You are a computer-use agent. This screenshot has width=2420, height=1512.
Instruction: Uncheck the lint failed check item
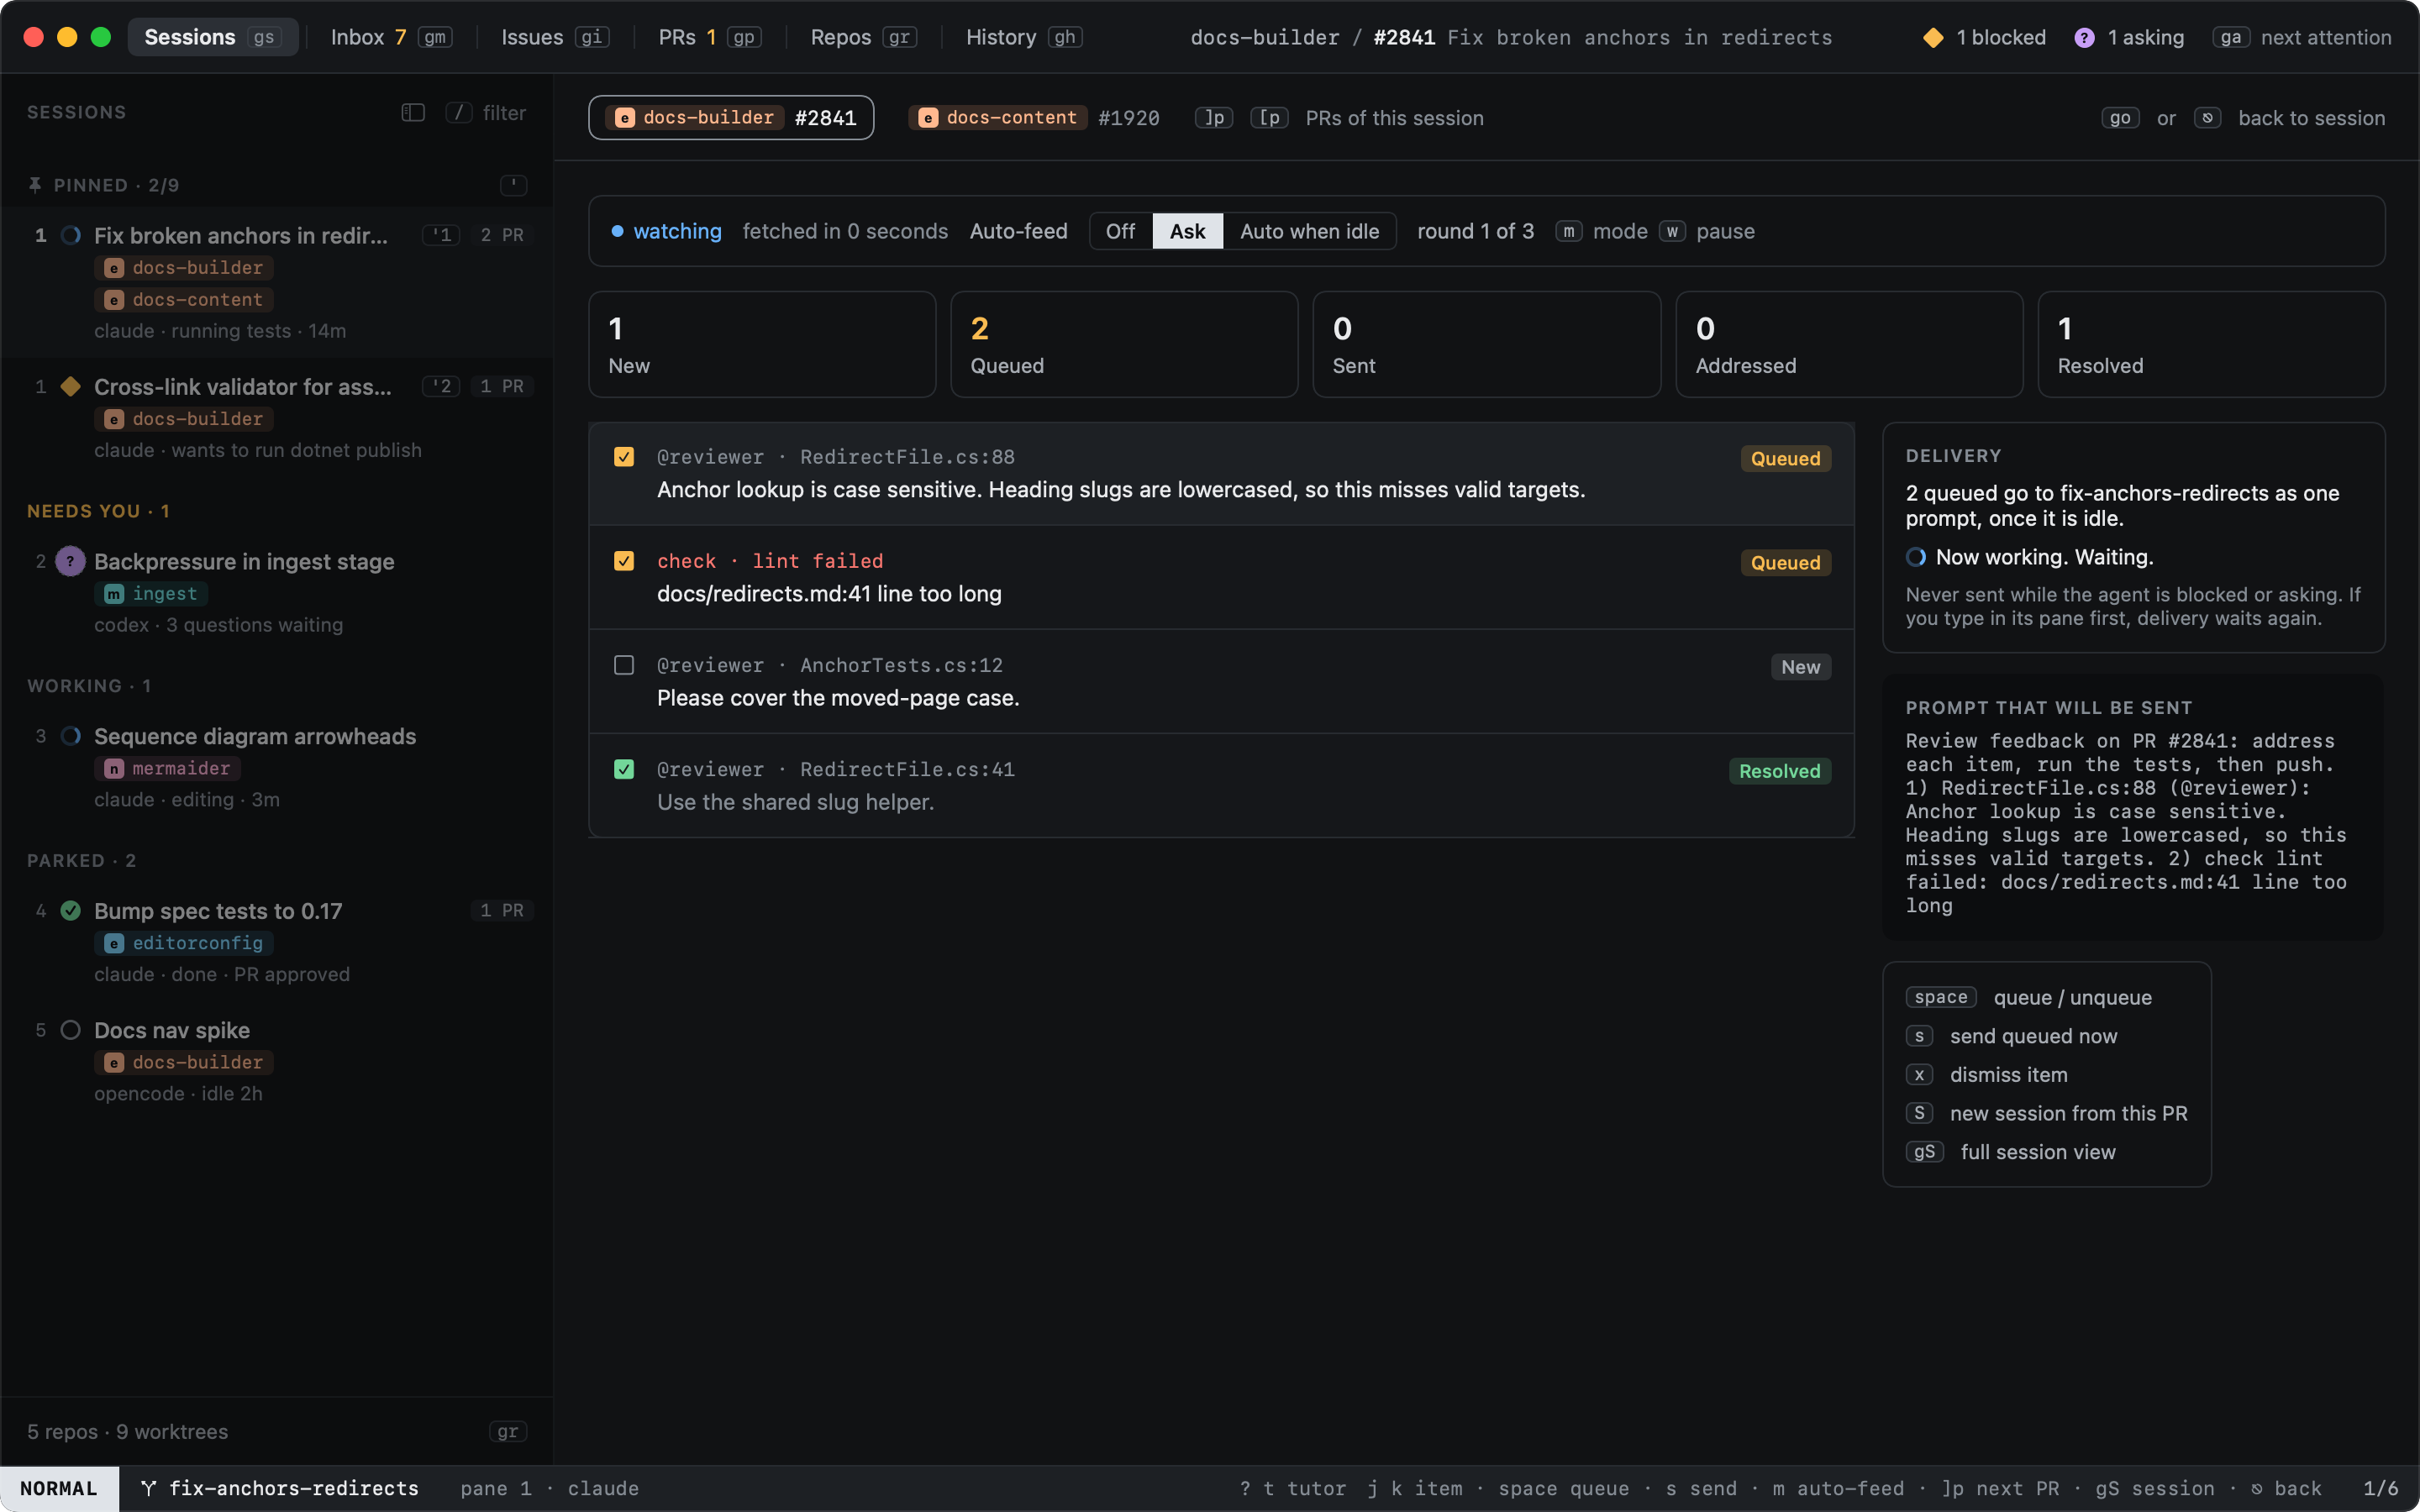[624, 561]
